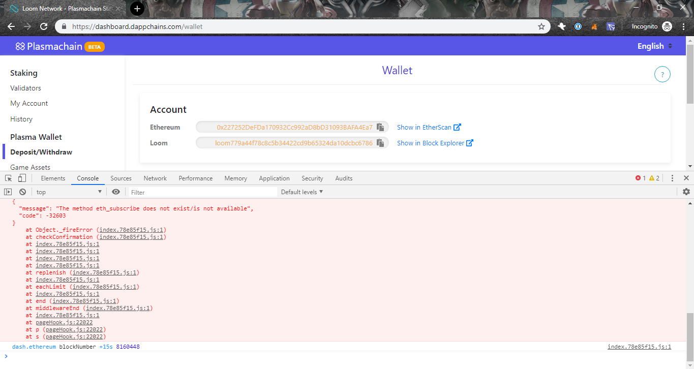Copy the Ethereum address to clipboard

pos(381,127)
